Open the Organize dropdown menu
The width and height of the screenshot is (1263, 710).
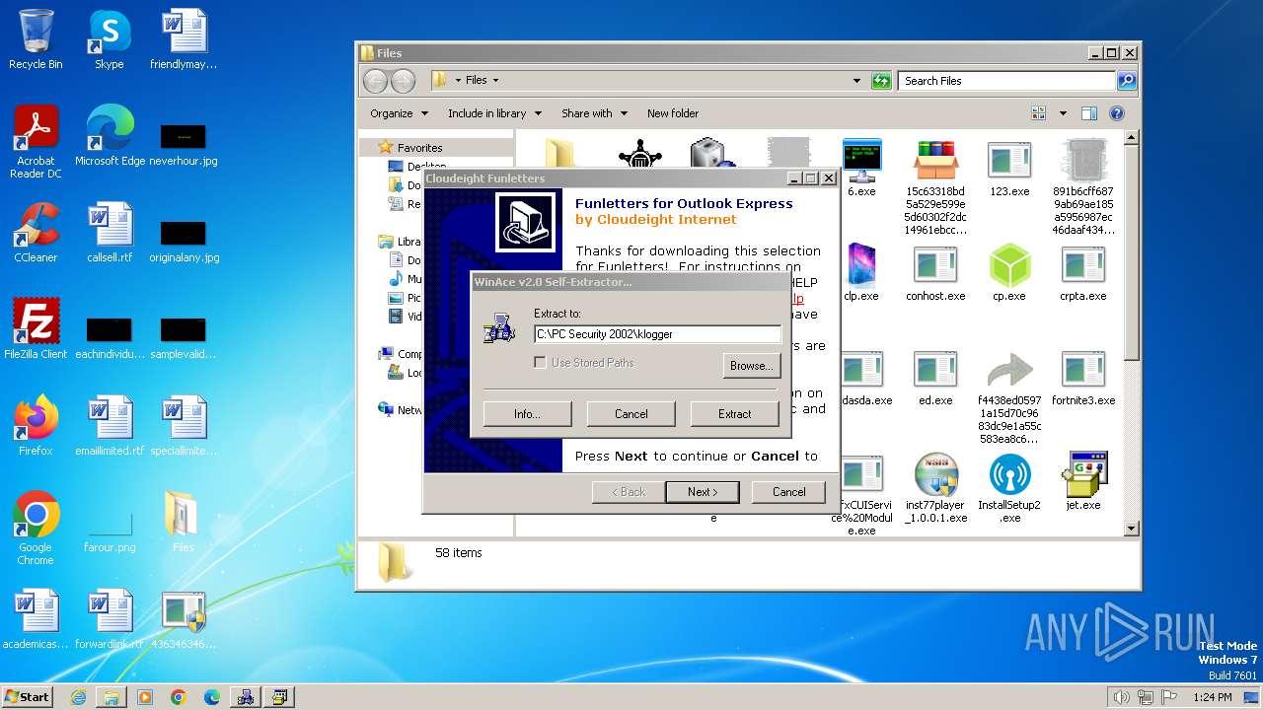[x=399, y=113]
